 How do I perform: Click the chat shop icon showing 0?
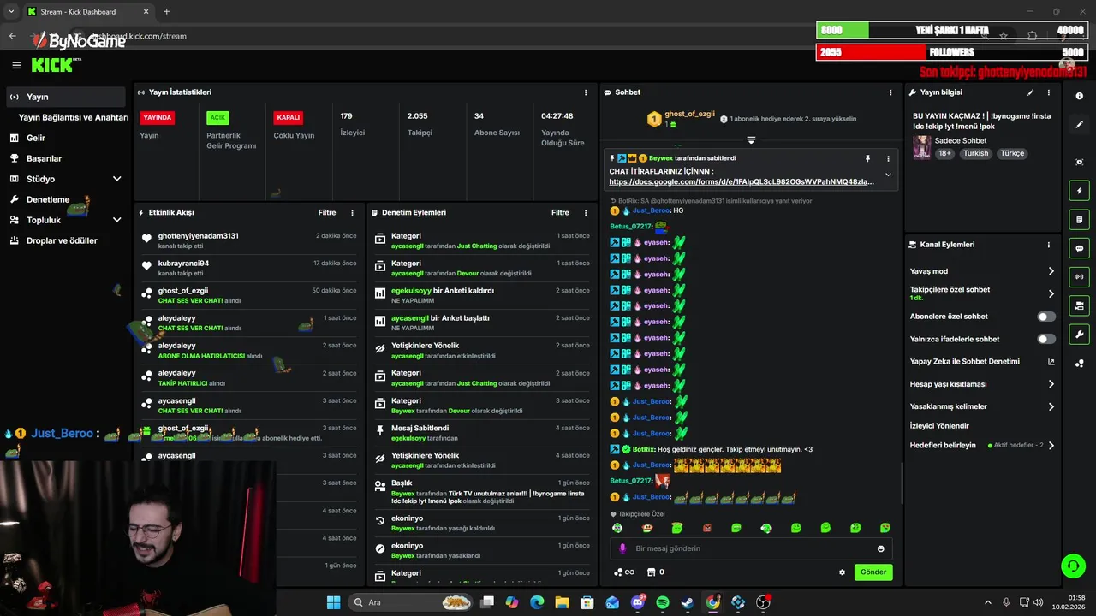[655, 572]
